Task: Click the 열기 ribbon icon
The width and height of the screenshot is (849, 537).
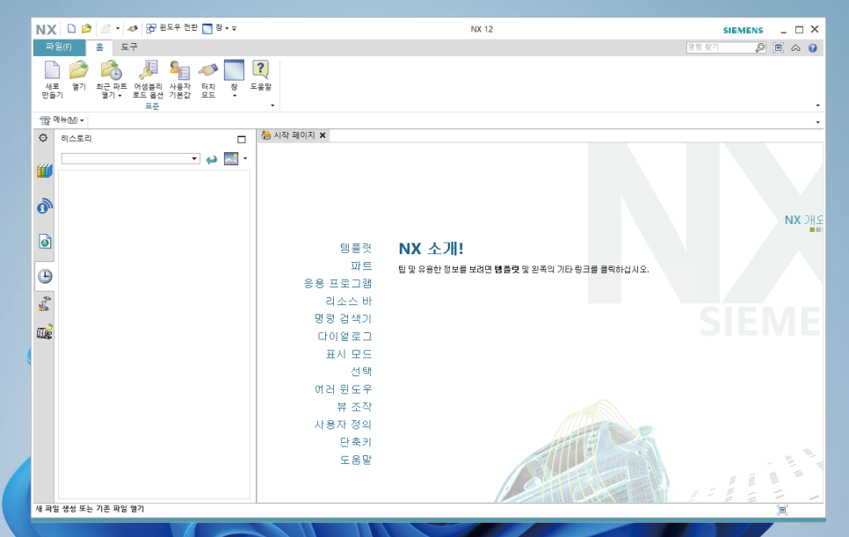Action: [x=79, y=76]
